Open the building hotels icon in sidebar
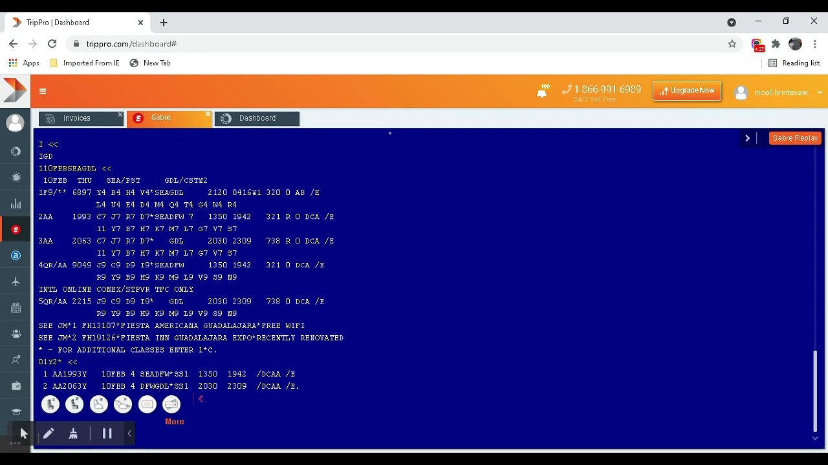This screenshot has width=828, height=465. click(x=16, y=307)
